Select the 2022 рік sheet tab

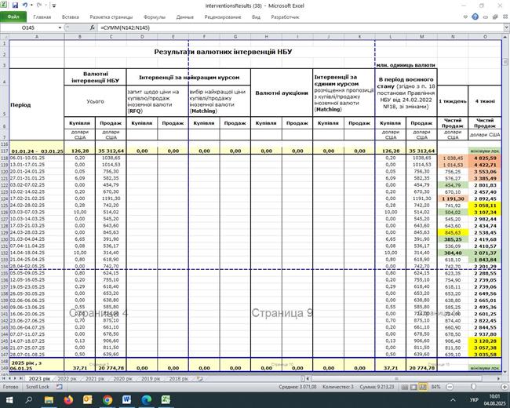coord(67,379)
